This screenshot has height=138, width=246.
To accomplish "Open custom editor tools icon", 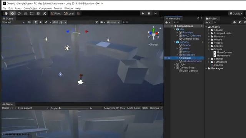I will pyautogui.click(x=45, y=13).
